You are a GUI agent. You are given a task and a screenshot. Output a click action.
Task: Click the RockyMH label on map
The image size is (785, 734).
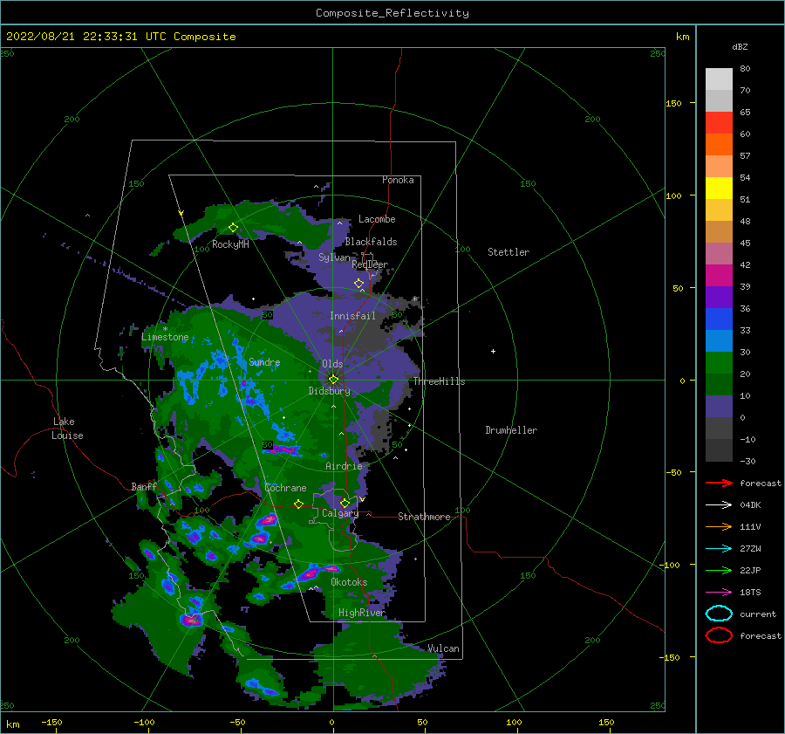point(230,244)
